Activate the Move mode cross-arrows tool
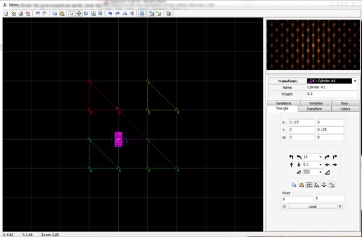 (x=78, y=13)
